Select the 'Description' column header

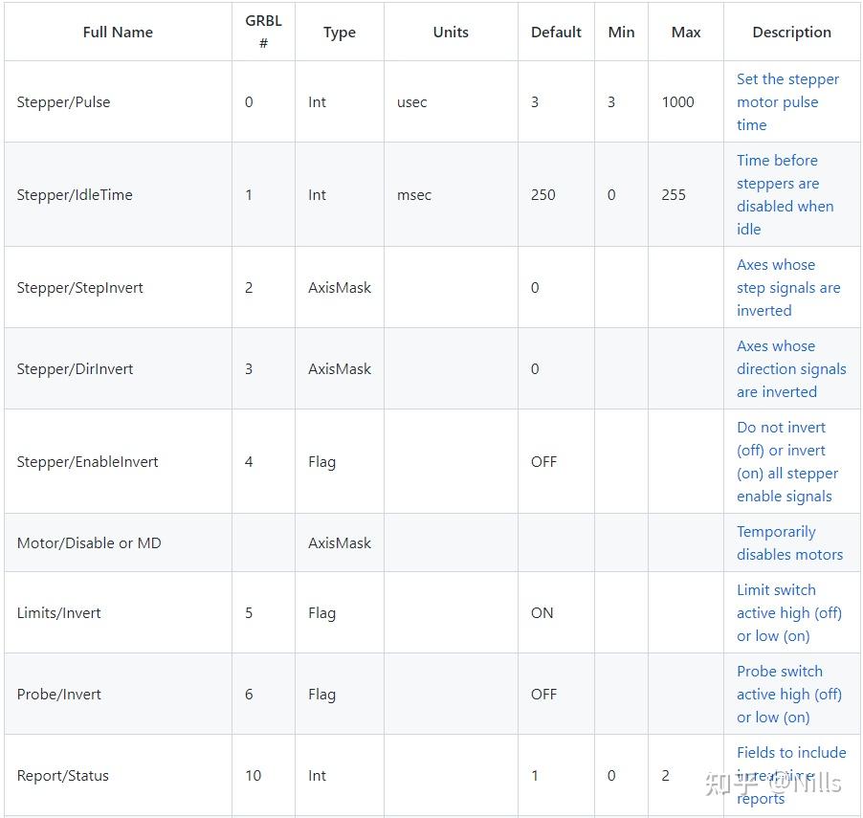[791, 33]
